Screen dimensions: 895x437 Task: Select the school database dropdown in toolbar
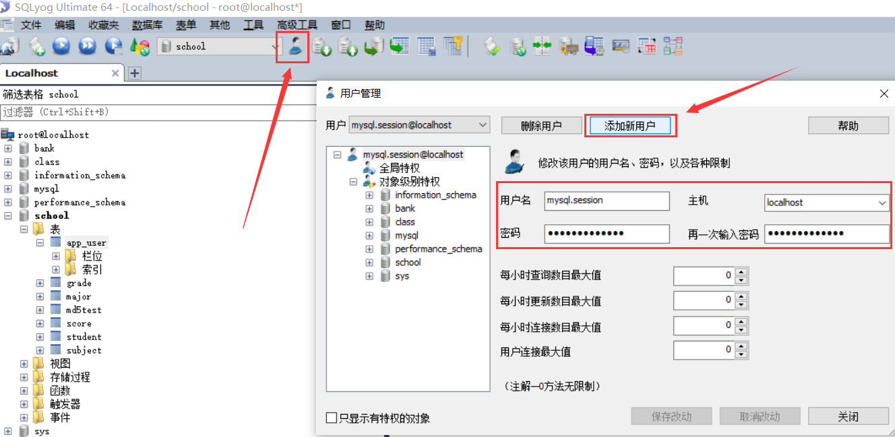[220, 46]
